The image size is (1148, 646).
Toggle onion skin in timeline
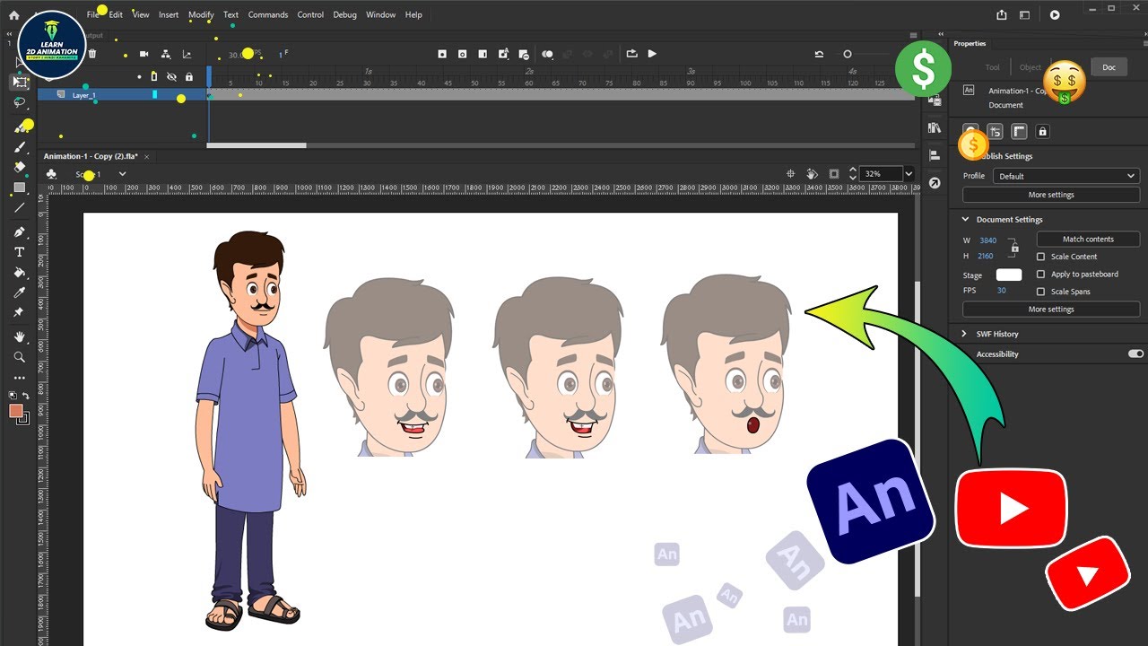(x=547, y=55)
